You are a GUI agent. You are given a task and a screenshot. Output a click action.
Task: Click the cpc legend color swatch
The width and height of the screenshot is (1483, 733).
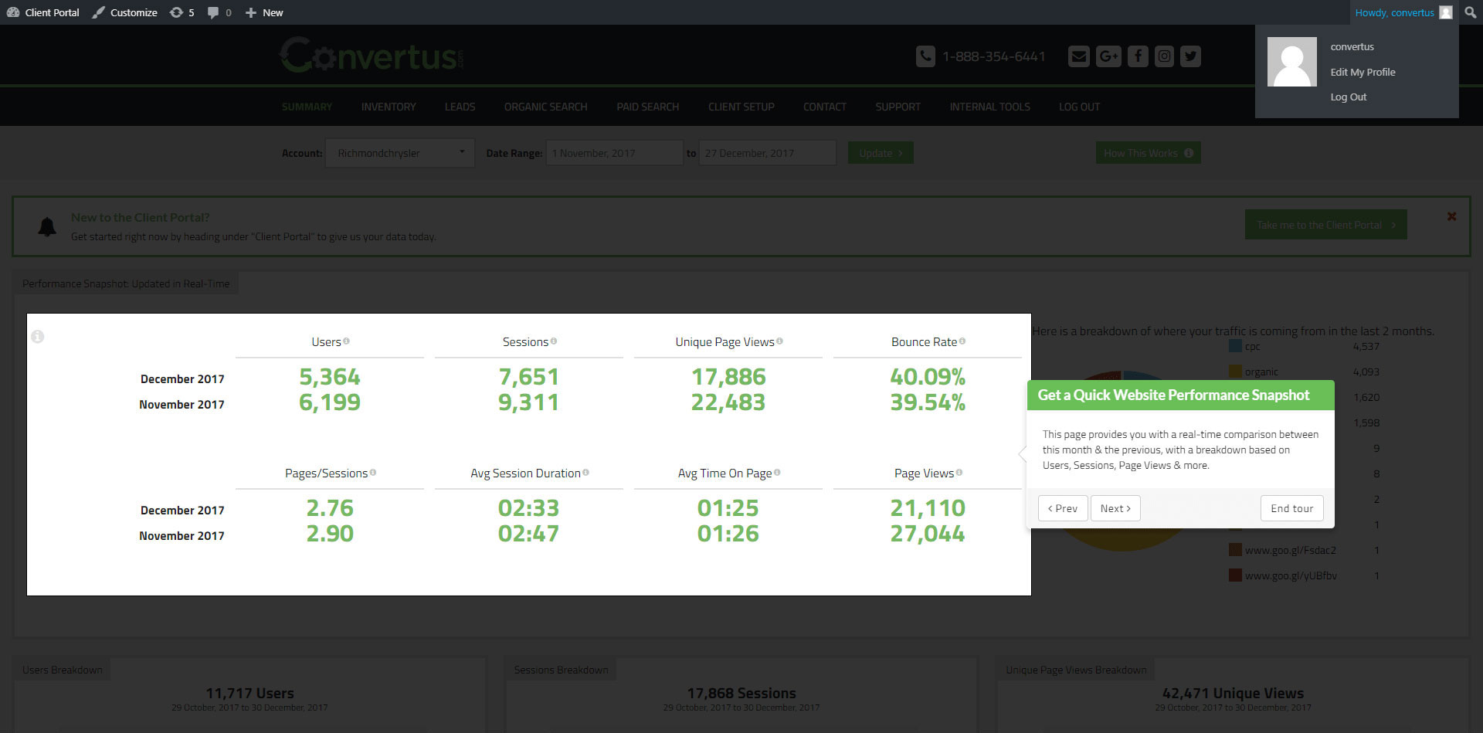[x=1235, y=346]
